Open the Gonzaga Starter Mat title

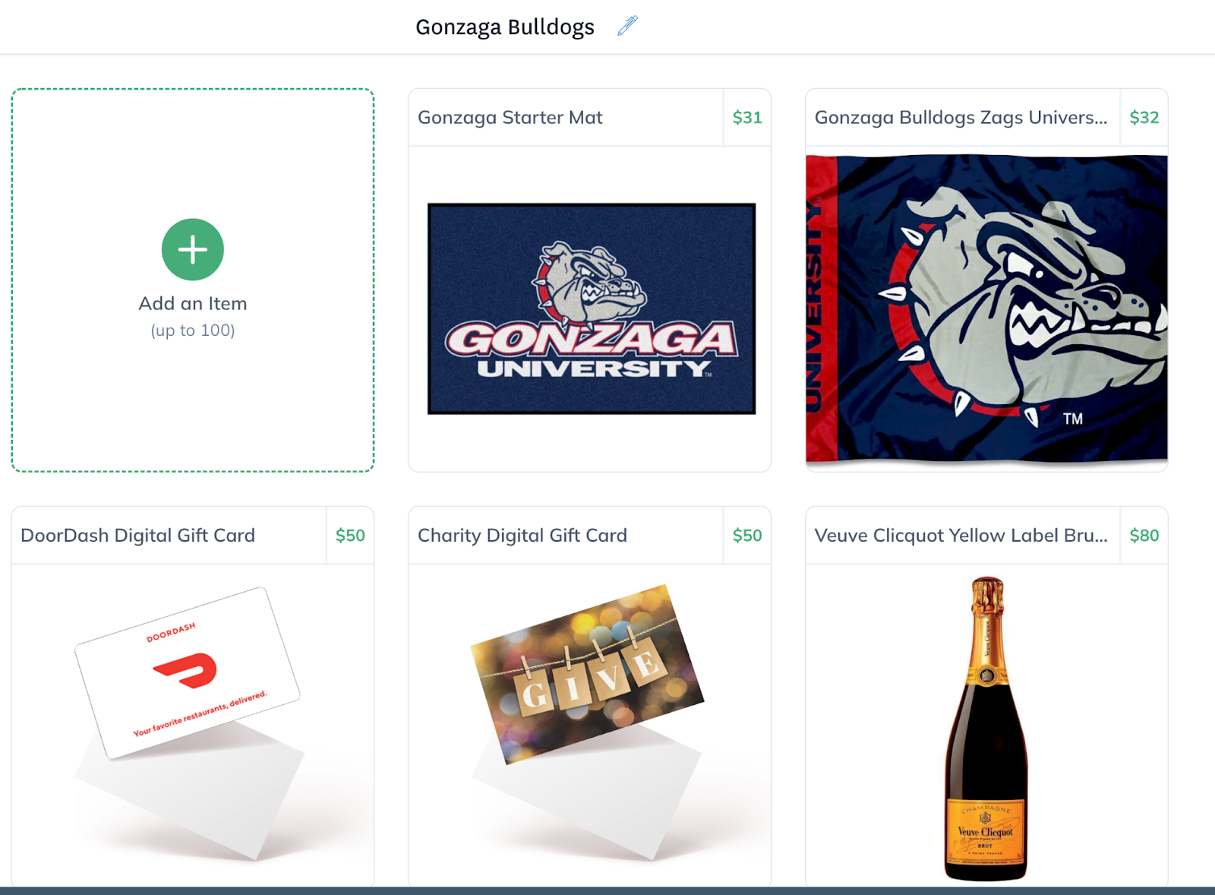tap(510, 118)
